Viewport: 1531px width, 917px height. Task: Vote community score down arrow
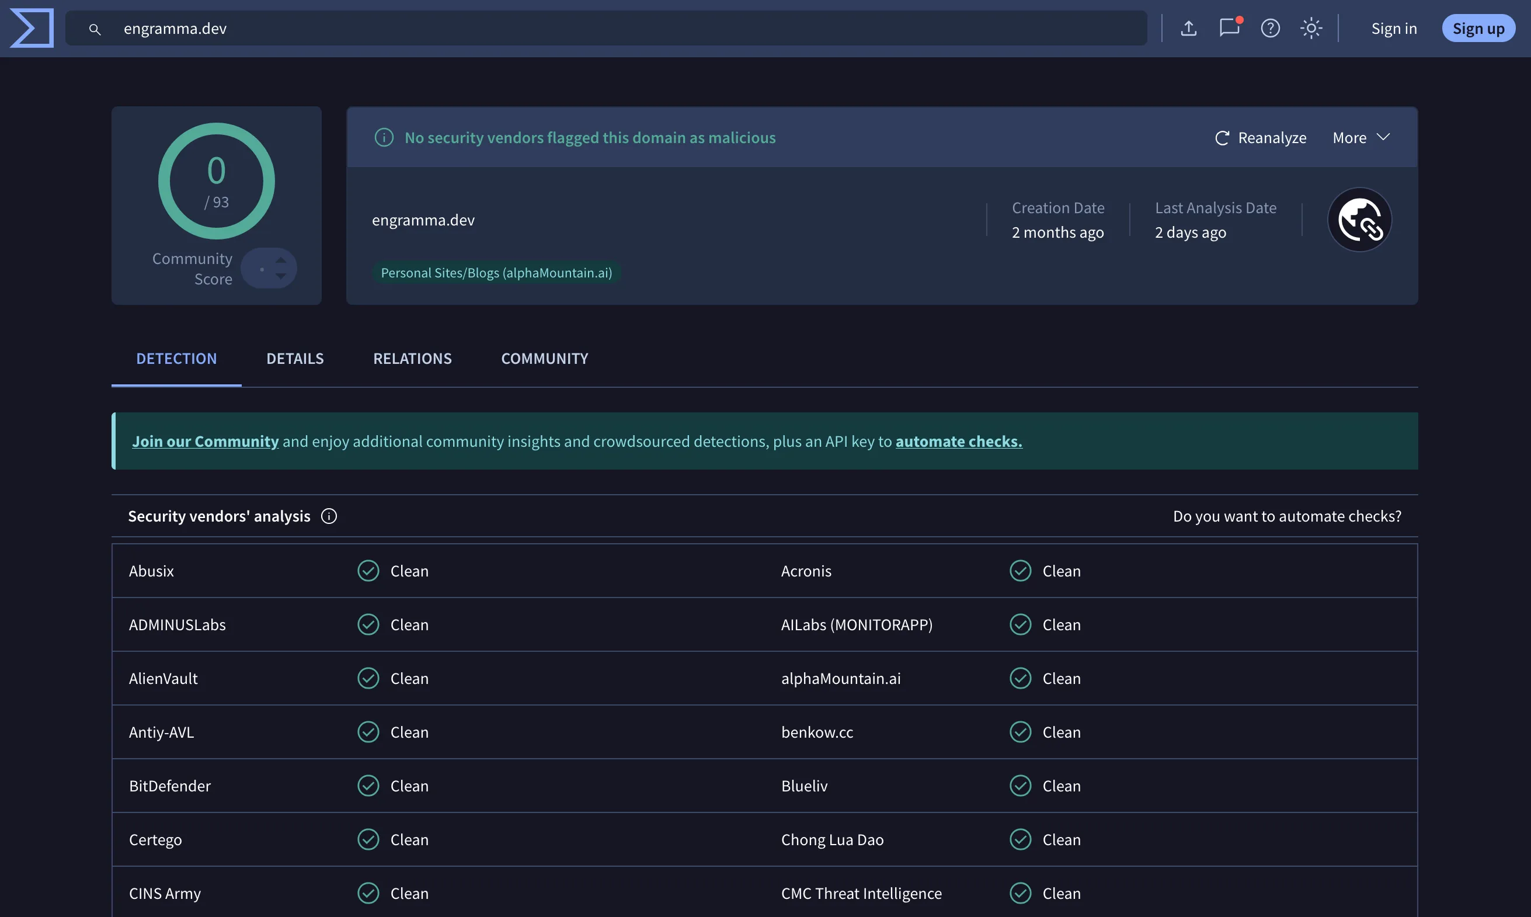pyautogui.click(x=281, y=277)
